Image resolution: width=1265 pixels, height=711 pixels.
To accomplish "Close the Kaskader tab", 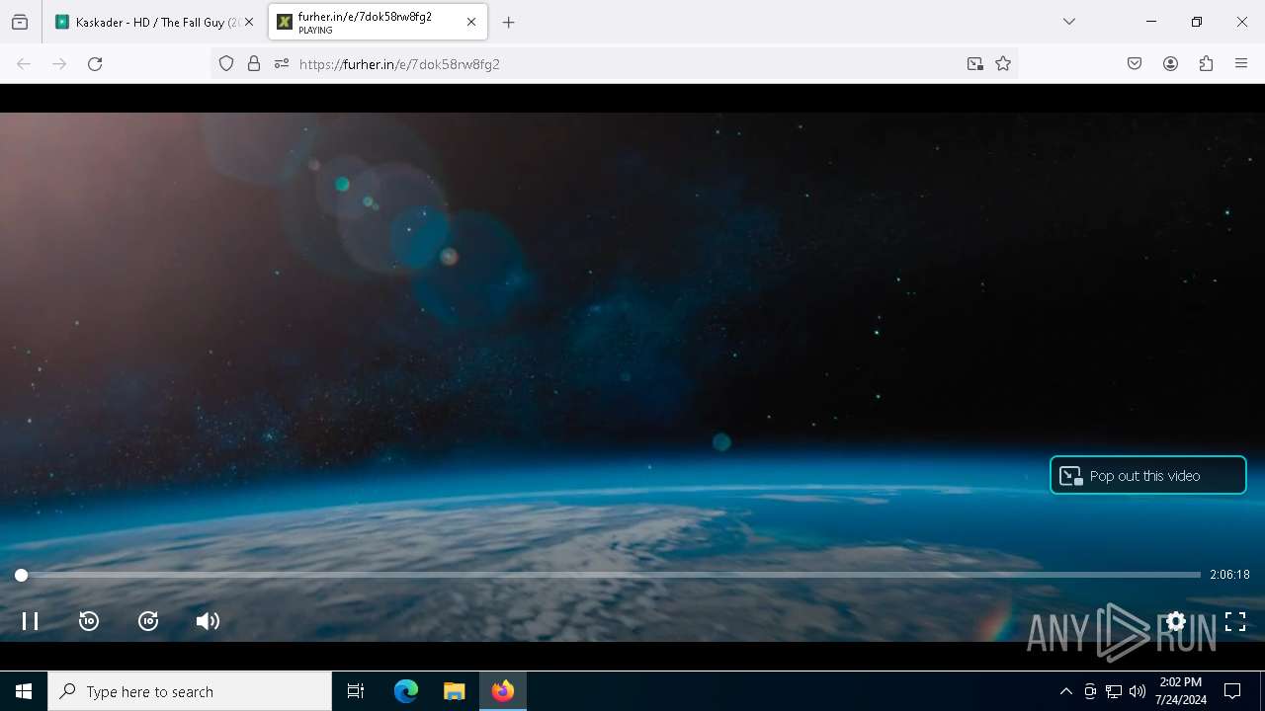I will coord(249,22).
